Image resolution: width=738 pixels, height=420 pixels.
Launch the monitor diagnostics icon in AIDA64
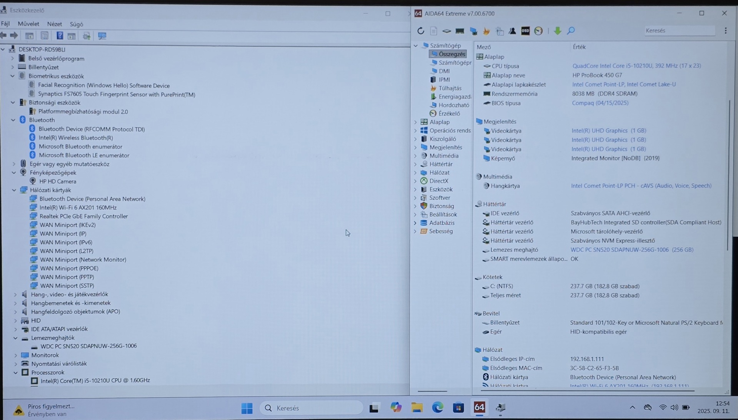473,31
